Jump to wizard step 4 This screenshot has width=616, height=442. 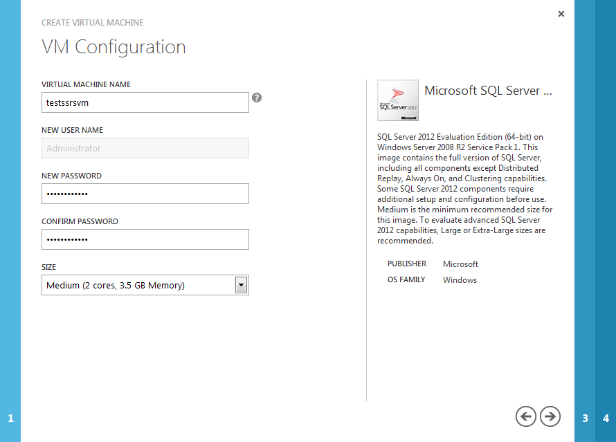coord(606,418)
